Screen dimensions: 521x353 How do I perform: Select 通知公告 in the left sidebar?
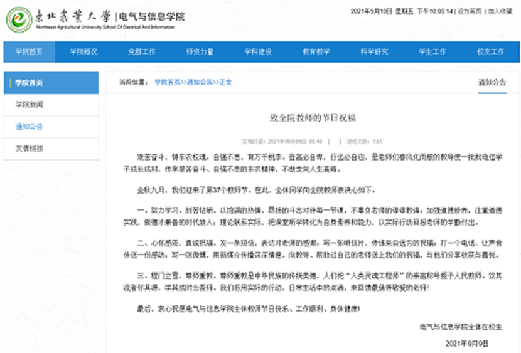(x=30, y=127)
